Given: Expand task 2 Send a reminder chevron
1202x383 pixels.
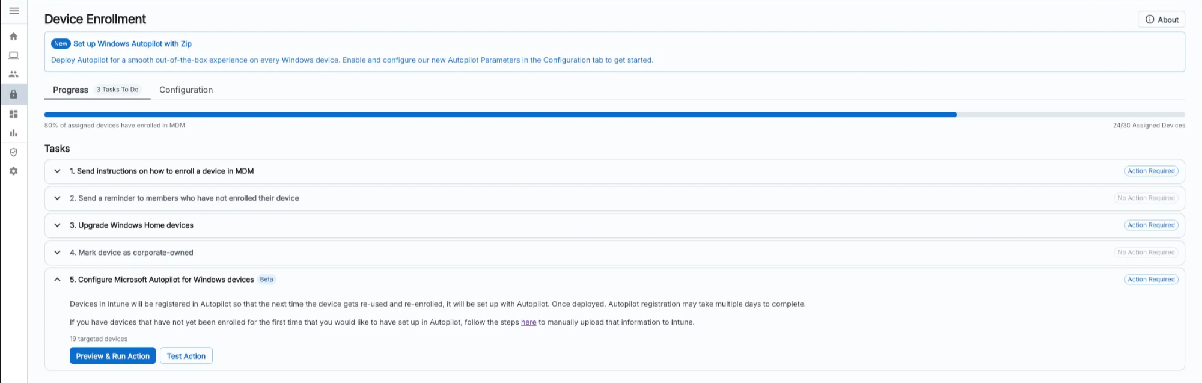Looking at the screenshot, I should point(57,198).
